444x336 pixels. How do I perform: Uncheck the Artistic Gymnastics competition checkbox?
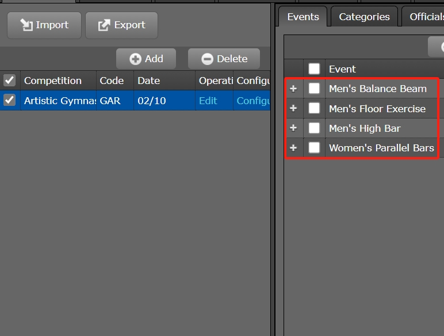point(10,101)
